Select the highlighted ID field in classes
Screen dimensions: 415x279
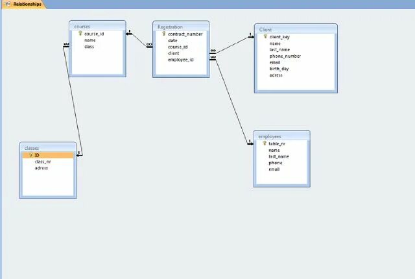(48, 155)
